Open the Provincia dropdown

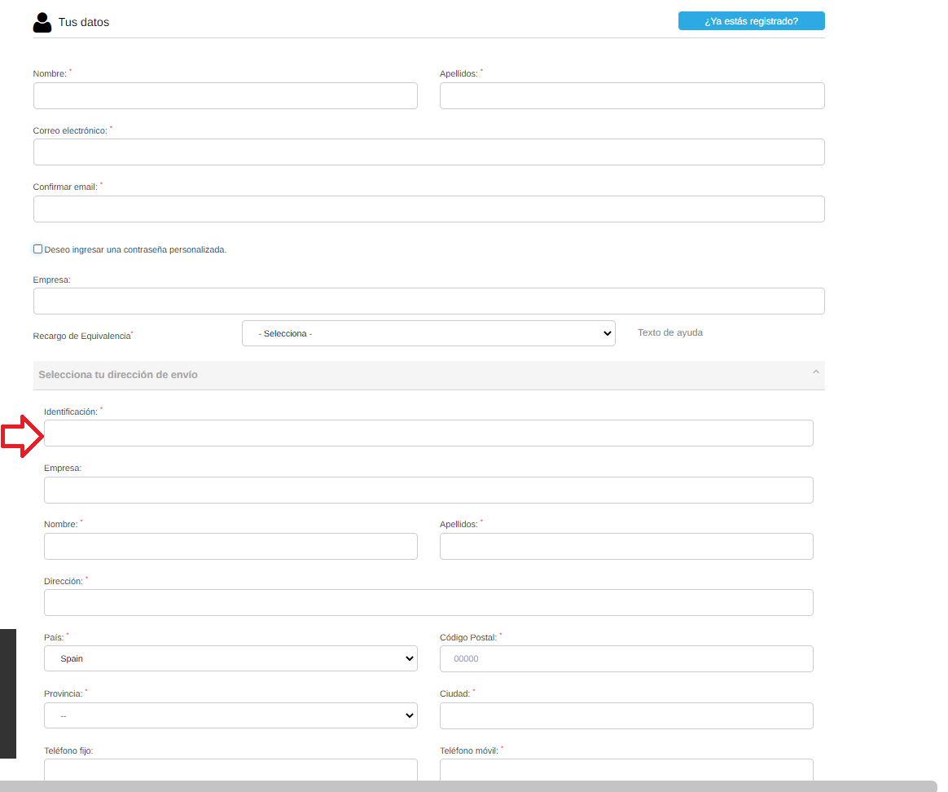coord(230,715)
